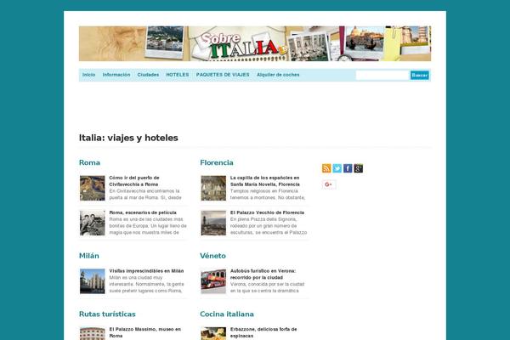
Task: Click the Palazzo Vecchio article thumbnail
Action: point(213,223)
